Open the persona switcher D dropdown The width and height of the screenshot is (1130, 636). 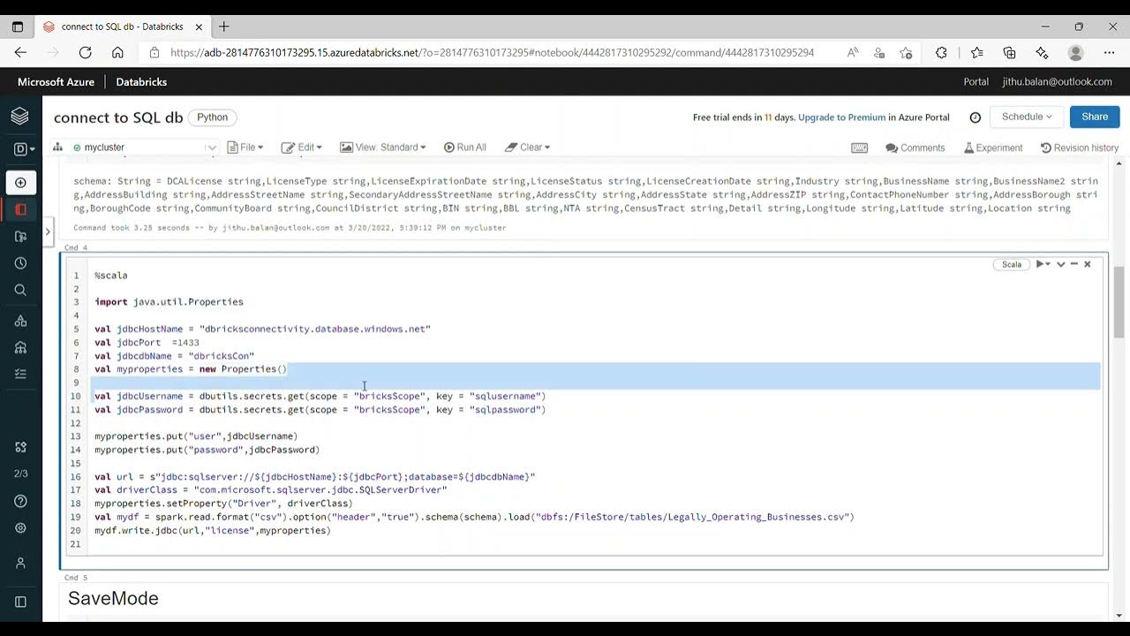coord(25,149)
